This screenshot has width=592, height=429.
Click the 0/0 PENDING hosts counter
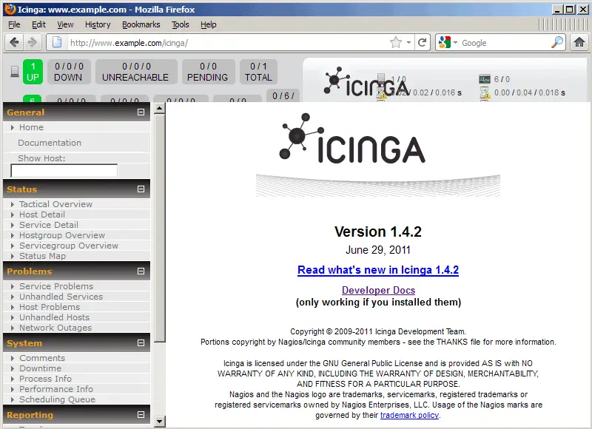tap(208, 72)
